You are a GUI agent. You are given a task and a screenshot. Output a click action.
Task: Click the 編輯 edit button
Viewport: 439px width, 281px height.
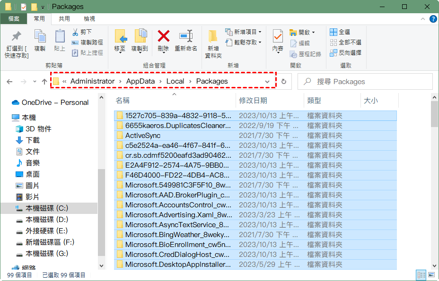pyautogui.click(x=300, y=43)
